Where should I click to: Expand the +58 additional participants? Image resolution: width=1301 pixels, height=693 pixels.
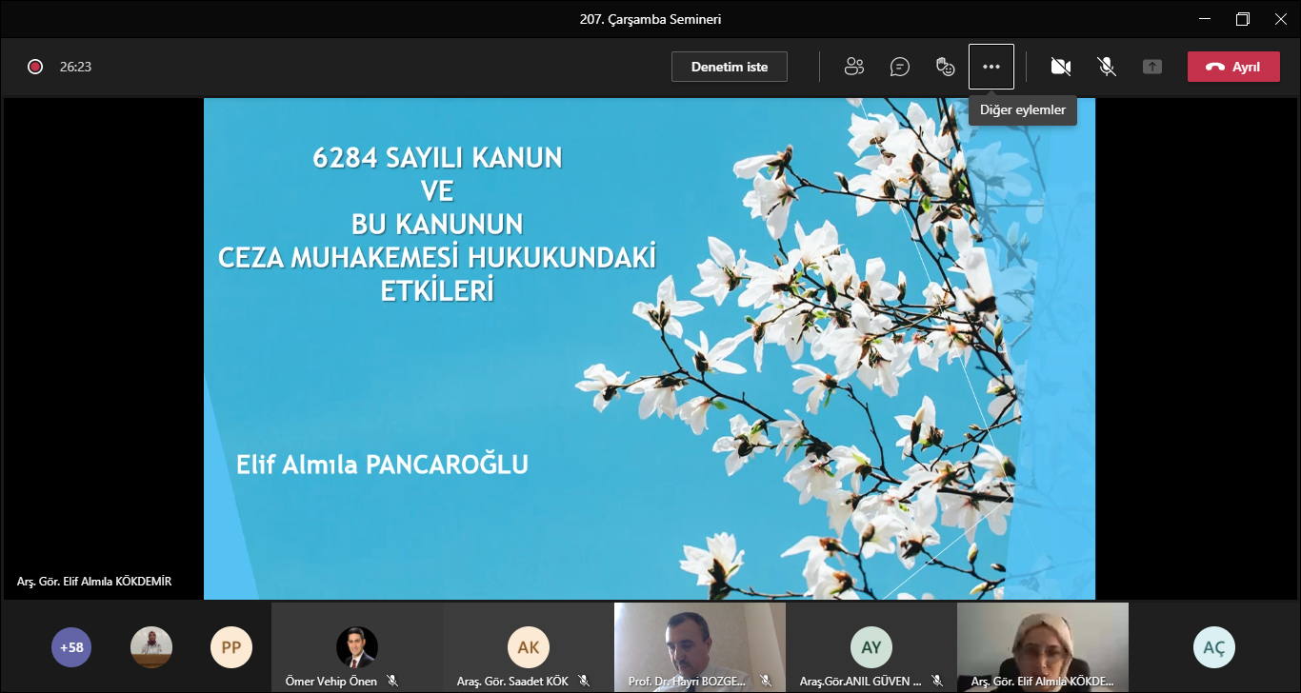coord(71,647)
